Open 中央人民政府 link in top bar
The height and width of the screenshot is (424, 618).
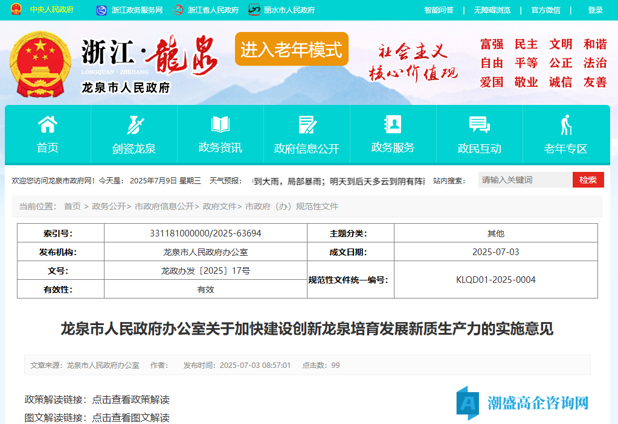(x=52, y=10)
